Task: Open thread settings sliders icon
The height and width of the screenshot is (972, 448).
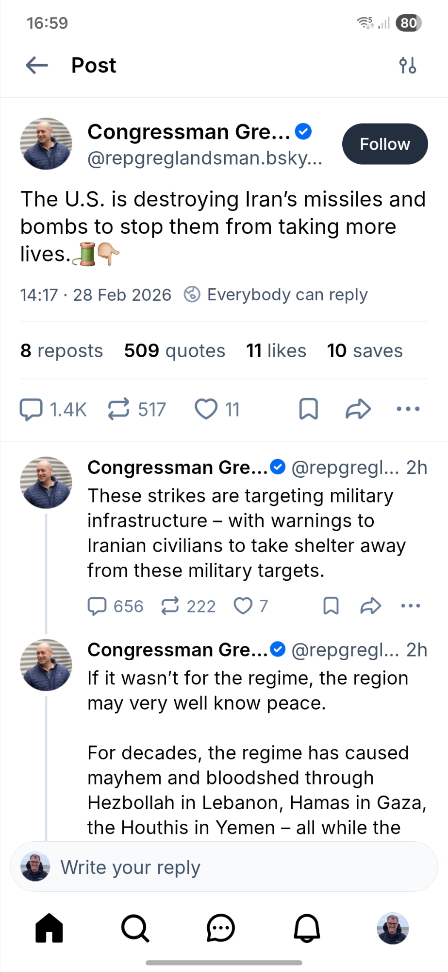Action: 407,65
